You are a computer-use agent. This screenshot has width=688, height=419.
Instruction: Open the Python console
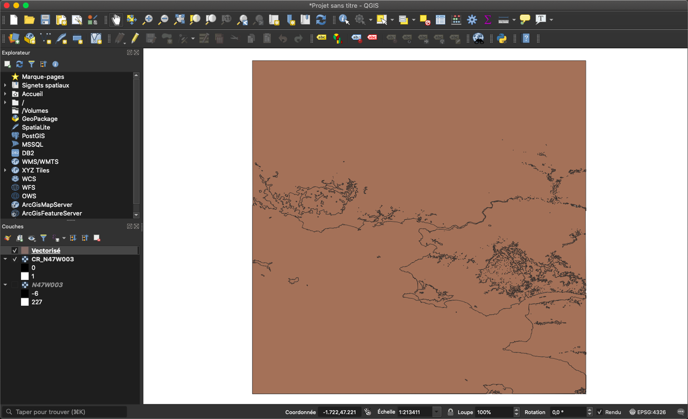pos(502,38)
